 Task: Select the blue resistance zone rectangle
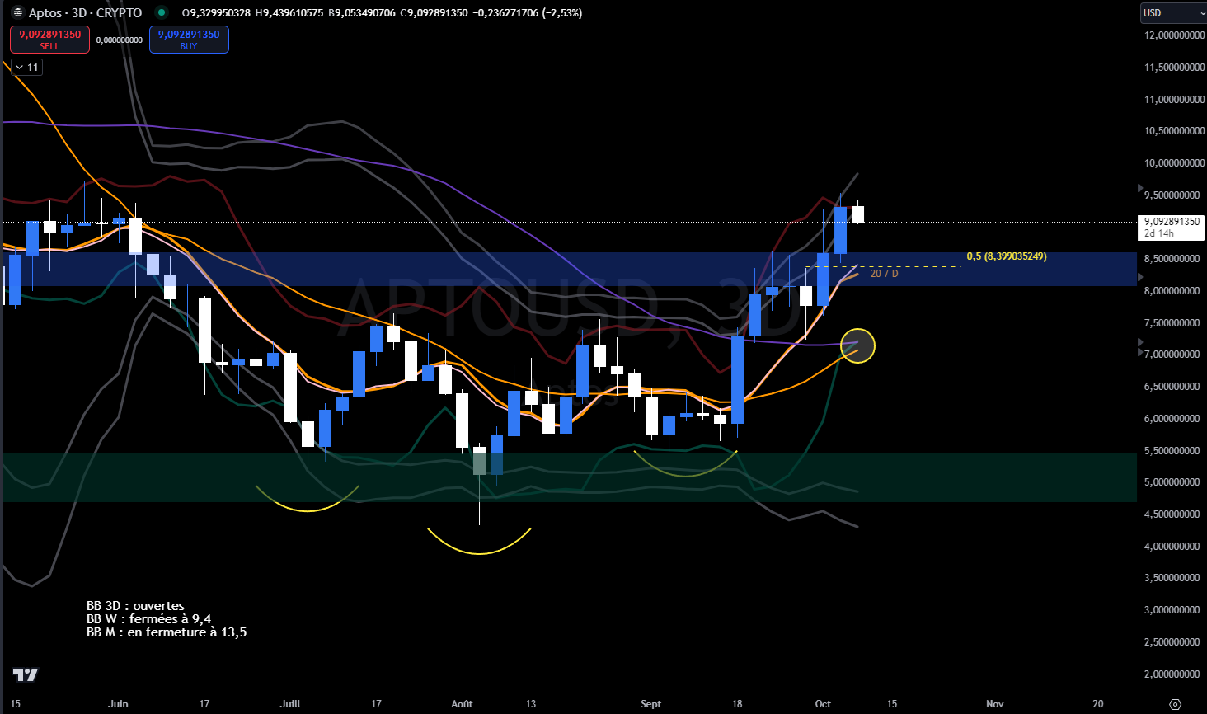coord(495,270)
